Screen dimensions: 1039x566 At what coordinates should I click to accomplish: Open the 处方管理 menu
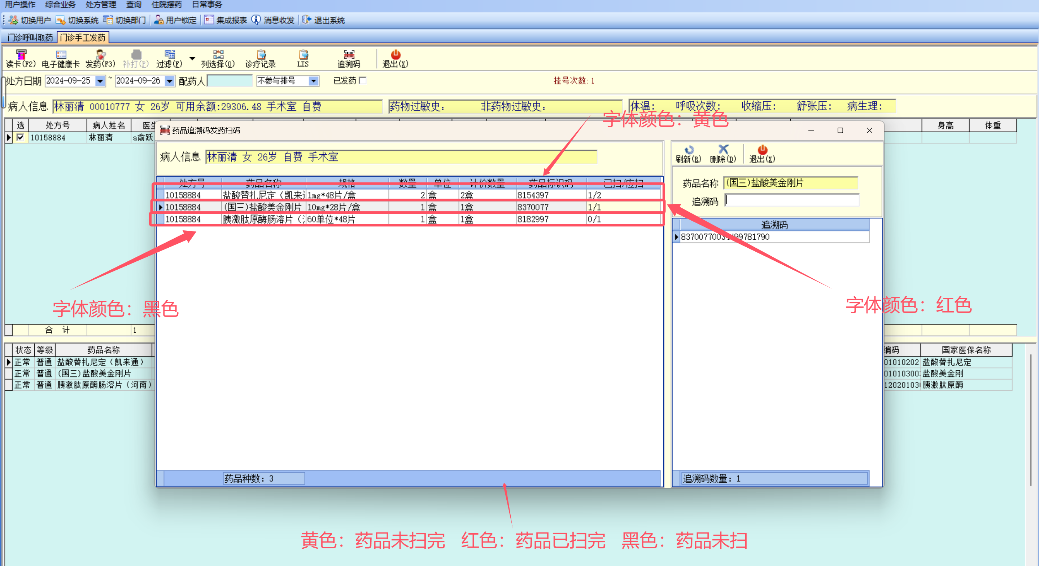click(100, 4)
